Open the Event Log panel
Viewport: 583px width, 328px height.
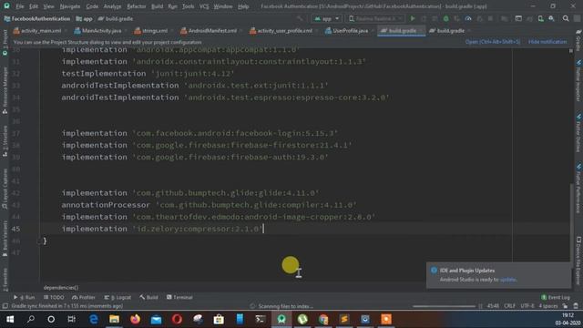pos(556,297)
